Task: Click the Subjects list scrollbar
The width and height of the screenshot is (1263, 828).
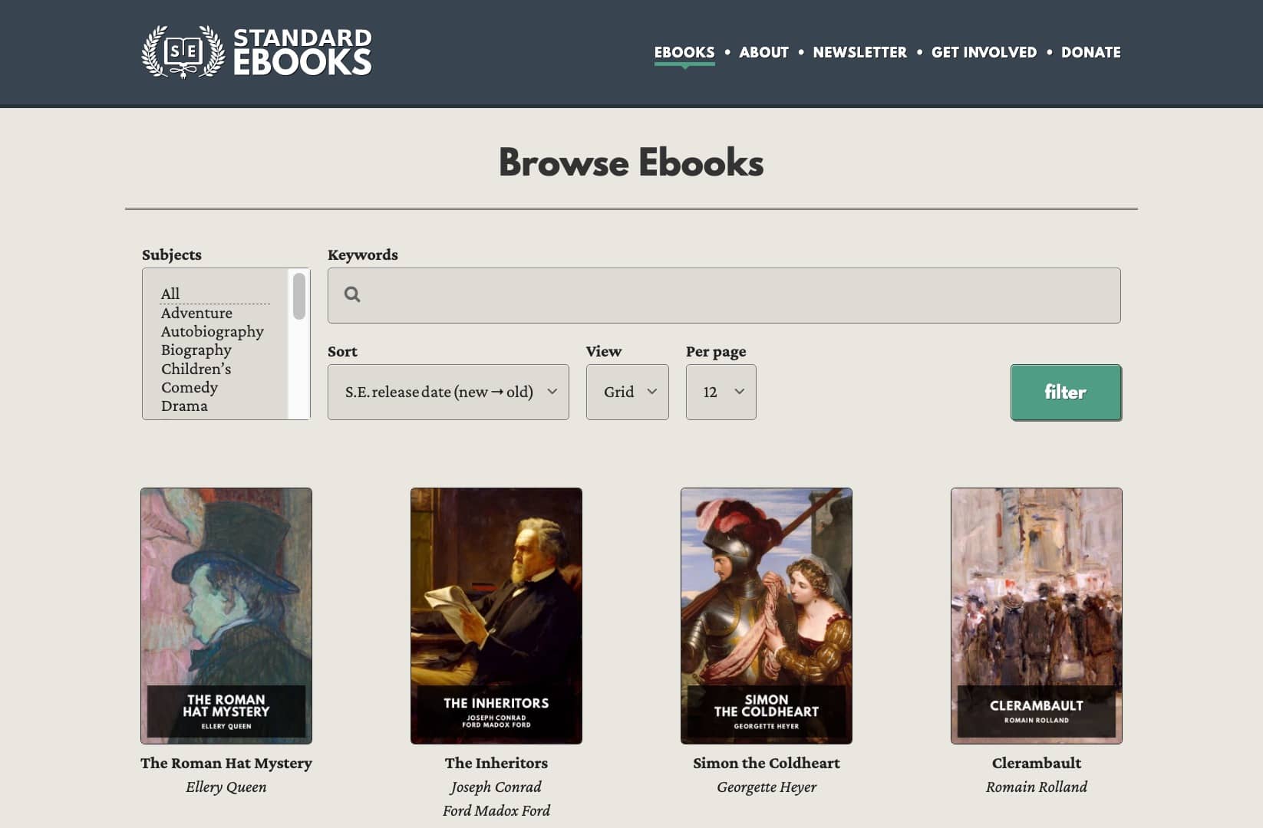Action: (299, 297)
